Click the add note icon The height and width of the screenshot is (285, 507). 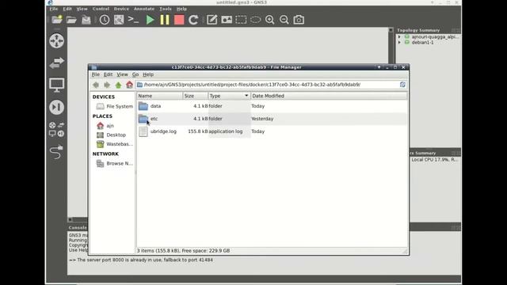212,20
